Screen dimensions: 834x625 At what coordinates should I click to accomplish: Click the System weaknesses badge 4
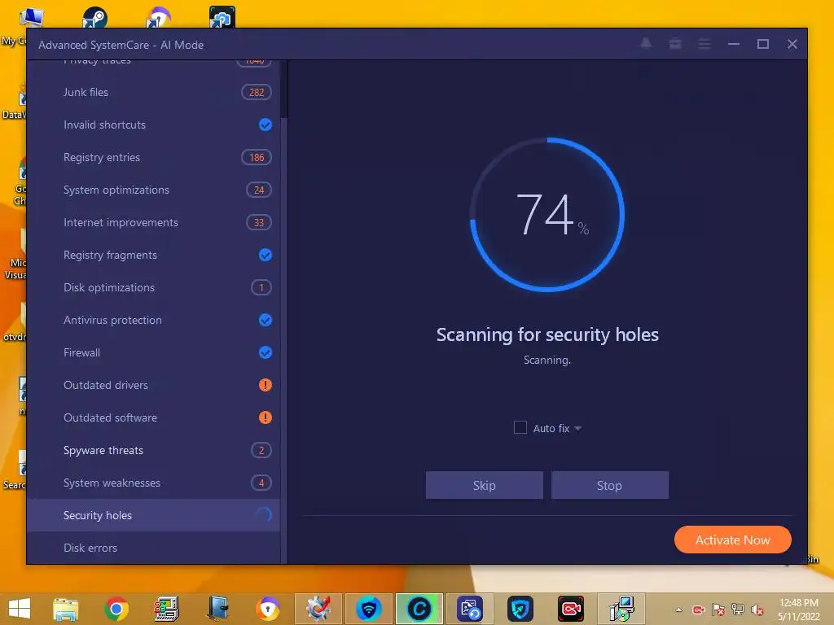click(x=261, y=483)
